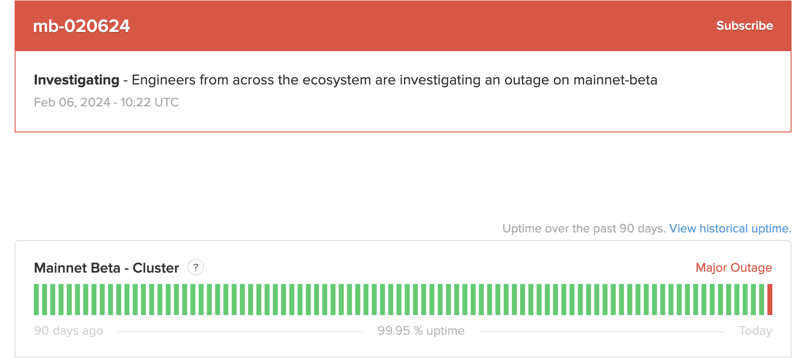
Task: Click the word mainnet-beta in incident message
Action: pos(615,80)
